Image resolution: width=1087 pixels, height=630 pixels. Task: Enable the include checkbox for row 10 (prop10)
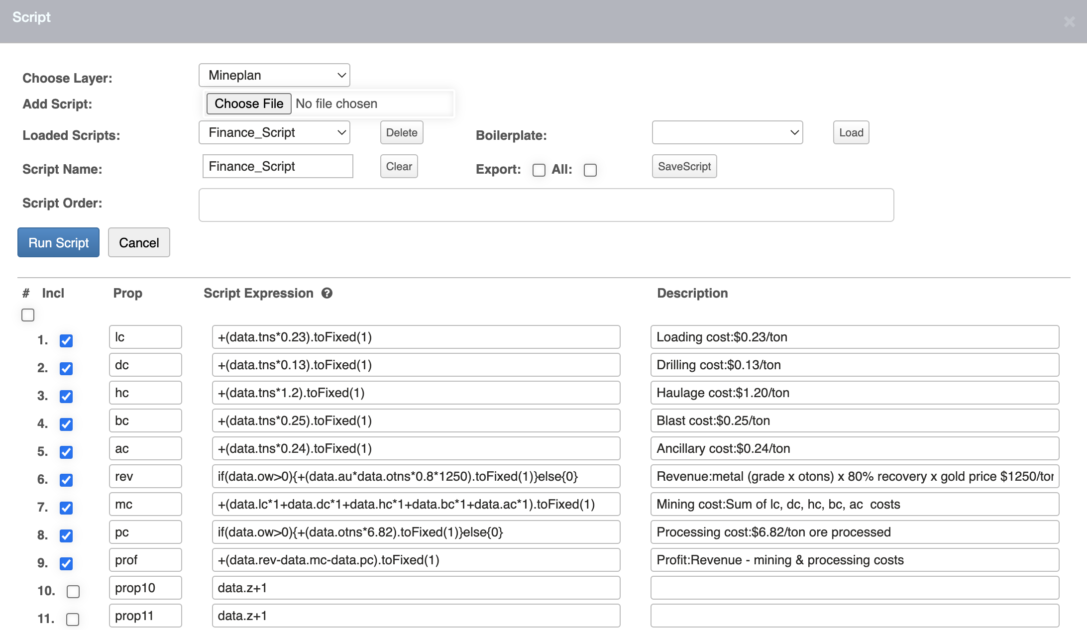click(73, 591)
